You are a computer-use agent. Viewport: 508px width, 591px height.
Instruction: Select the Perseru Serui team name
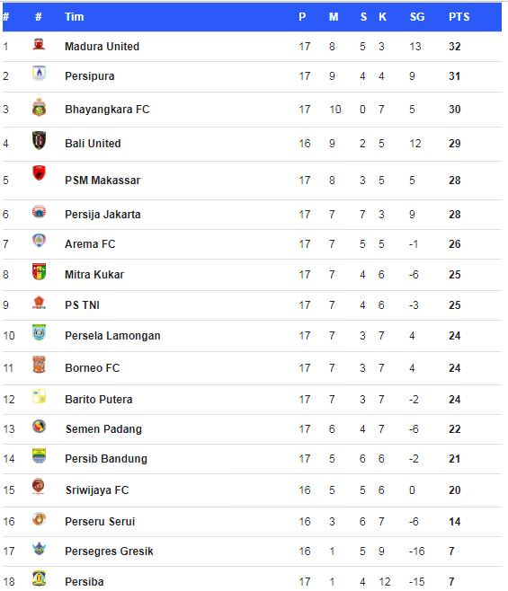tap(100, 522)
